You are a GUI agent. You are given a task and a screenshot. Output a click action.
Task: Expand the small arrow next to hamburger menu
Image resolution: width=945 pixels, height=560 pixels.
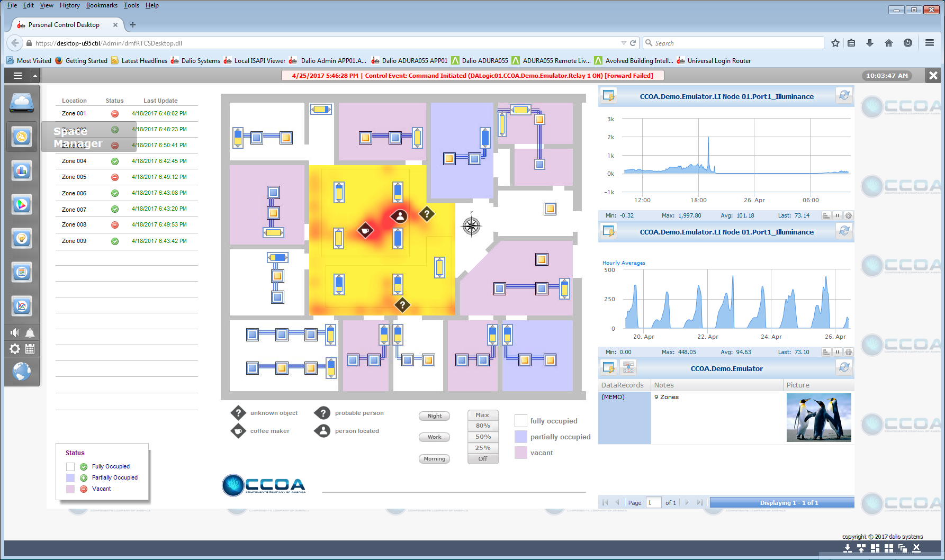coord(35,76)
